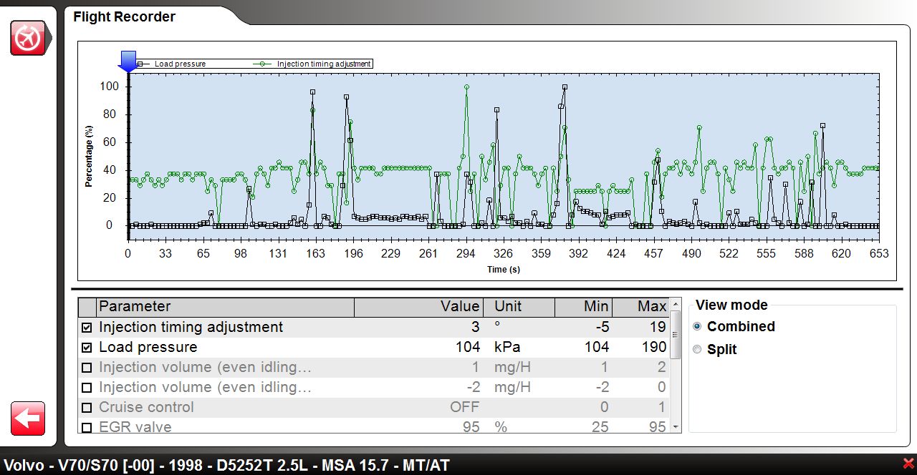Select the Combined view mode
917x475 pixels.
pos(698,327)
